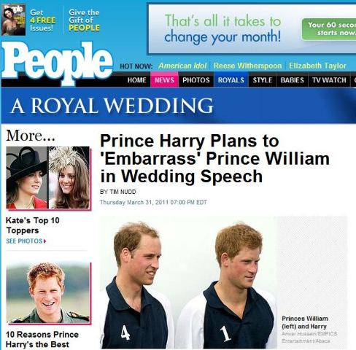
Task: Open the Reese Witherspoon hot topic
Action: [247, 66]
